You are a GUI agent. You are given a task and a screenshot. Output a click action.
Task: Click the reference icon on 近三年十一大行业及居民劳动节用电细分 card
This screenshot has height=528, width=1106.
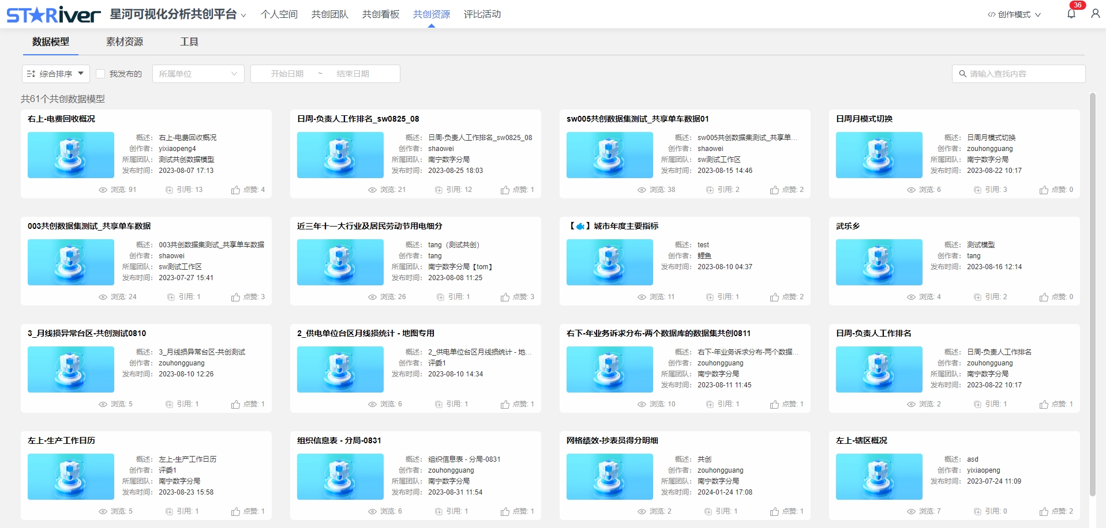tap(440, 297)
